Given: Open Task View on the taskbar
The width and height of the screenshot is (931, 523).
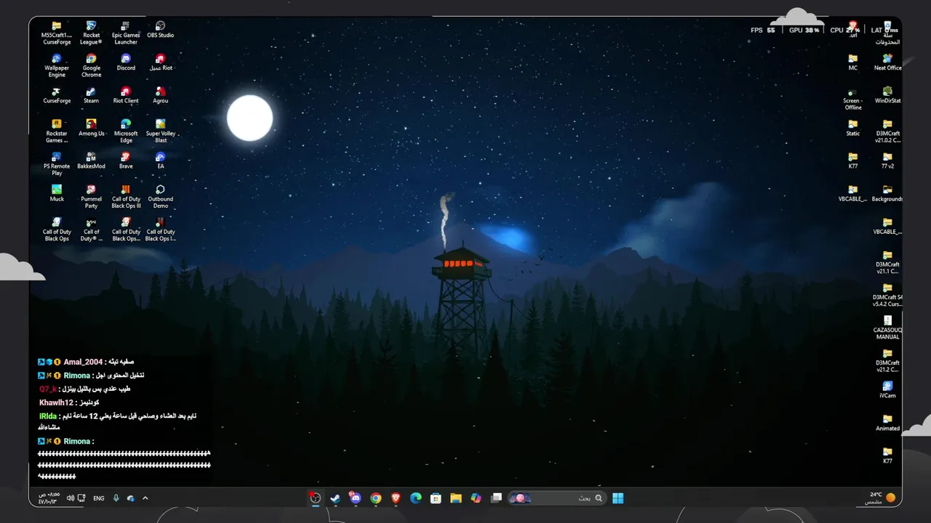Looking at the screenshot, I should pos(496,498).
